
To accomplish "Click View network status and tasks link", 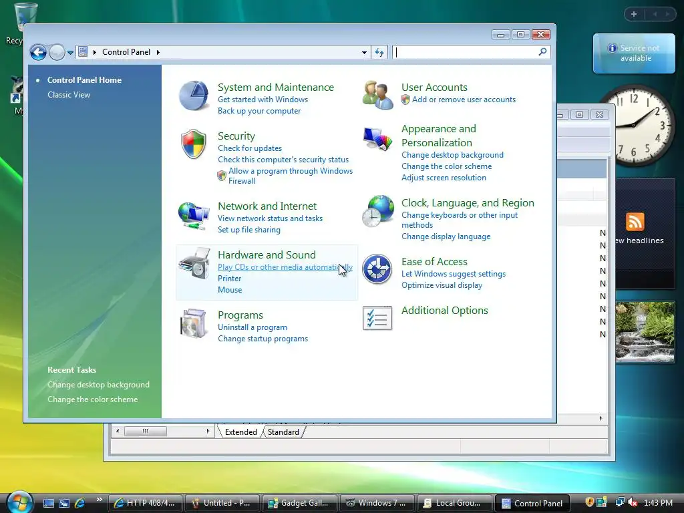I will [x=270, y=218].
